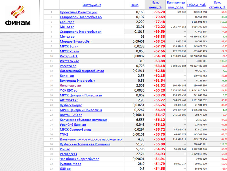The width and height of the screenshot is (227, 171).
Task: Select the АВТОВАЗ ап instrument
Action: 69,100
